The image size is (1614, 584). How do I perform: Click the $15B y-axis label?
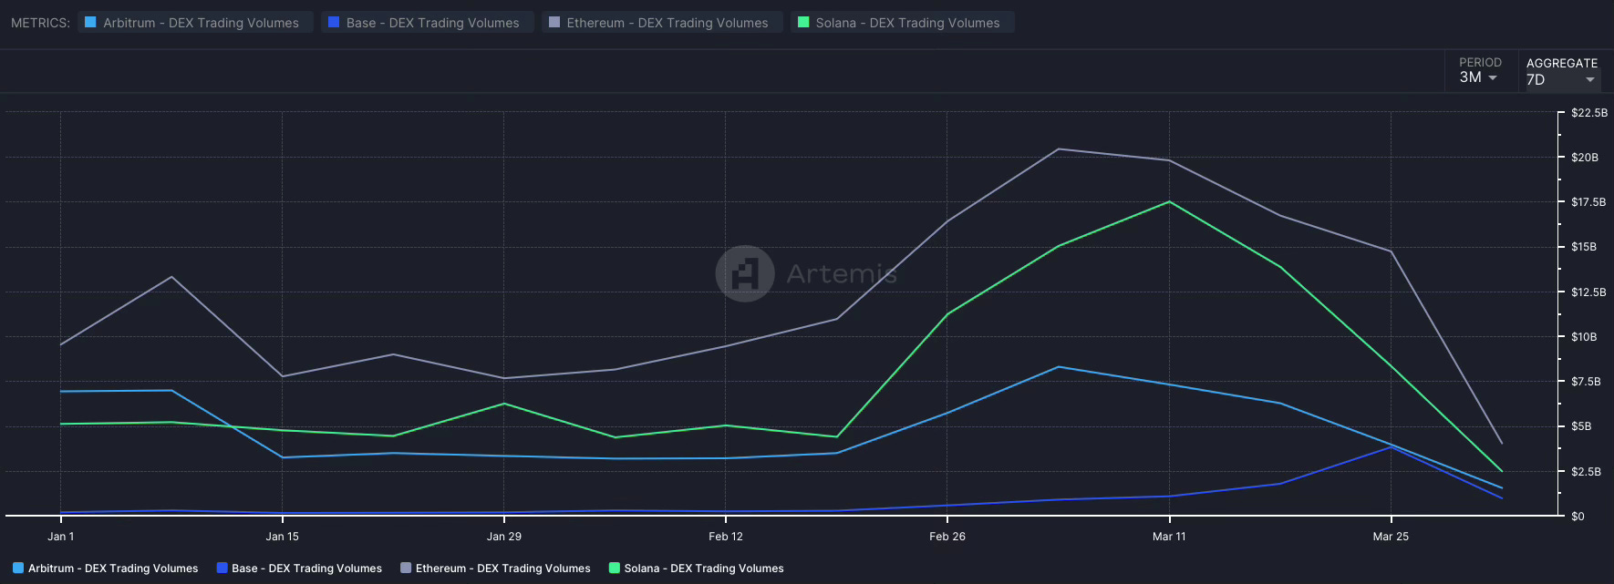tap(1584, 247)
